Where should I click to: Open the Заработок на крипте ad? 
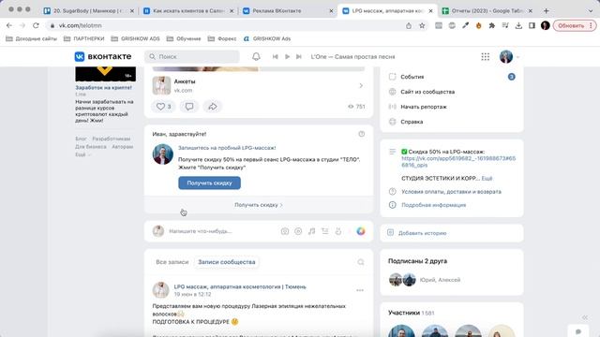tap(103, 87)
